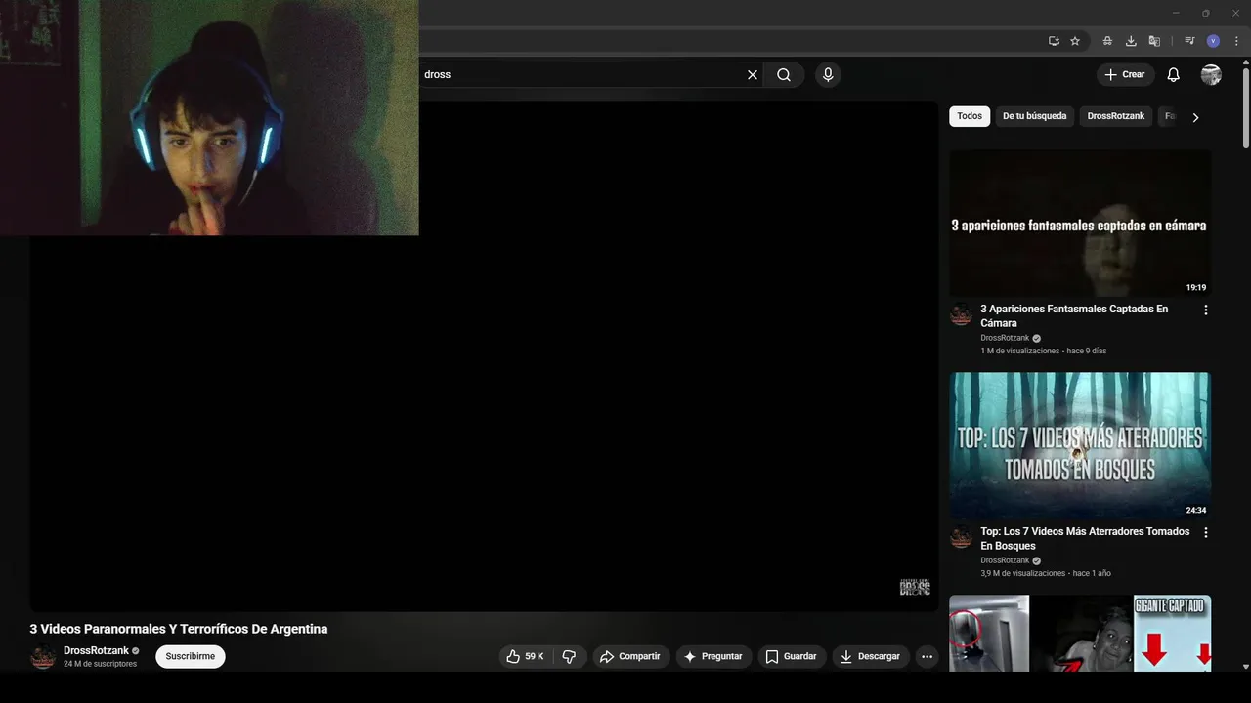The height and width of the screenshot is (703, 1251).
Task: Show more filter chips with the right arrow
Action: (x=1195, y=117)
